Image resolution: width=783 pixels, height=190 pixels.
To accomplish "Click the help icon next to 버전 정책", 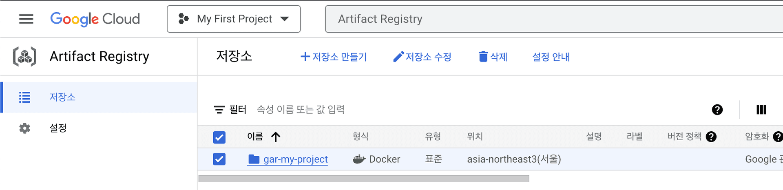I will click(x=711, y=137).
